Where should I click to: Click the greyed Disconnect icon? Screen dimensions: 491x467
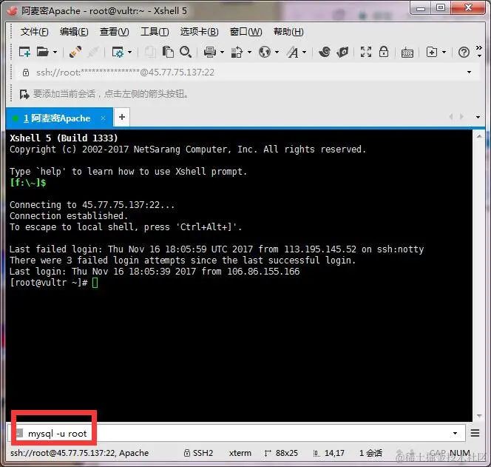(x=93, y=52)
